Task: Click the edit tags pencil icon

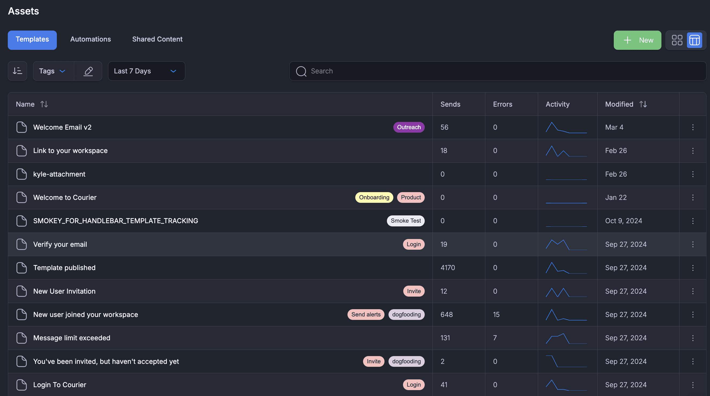Action: pos(88,71)
